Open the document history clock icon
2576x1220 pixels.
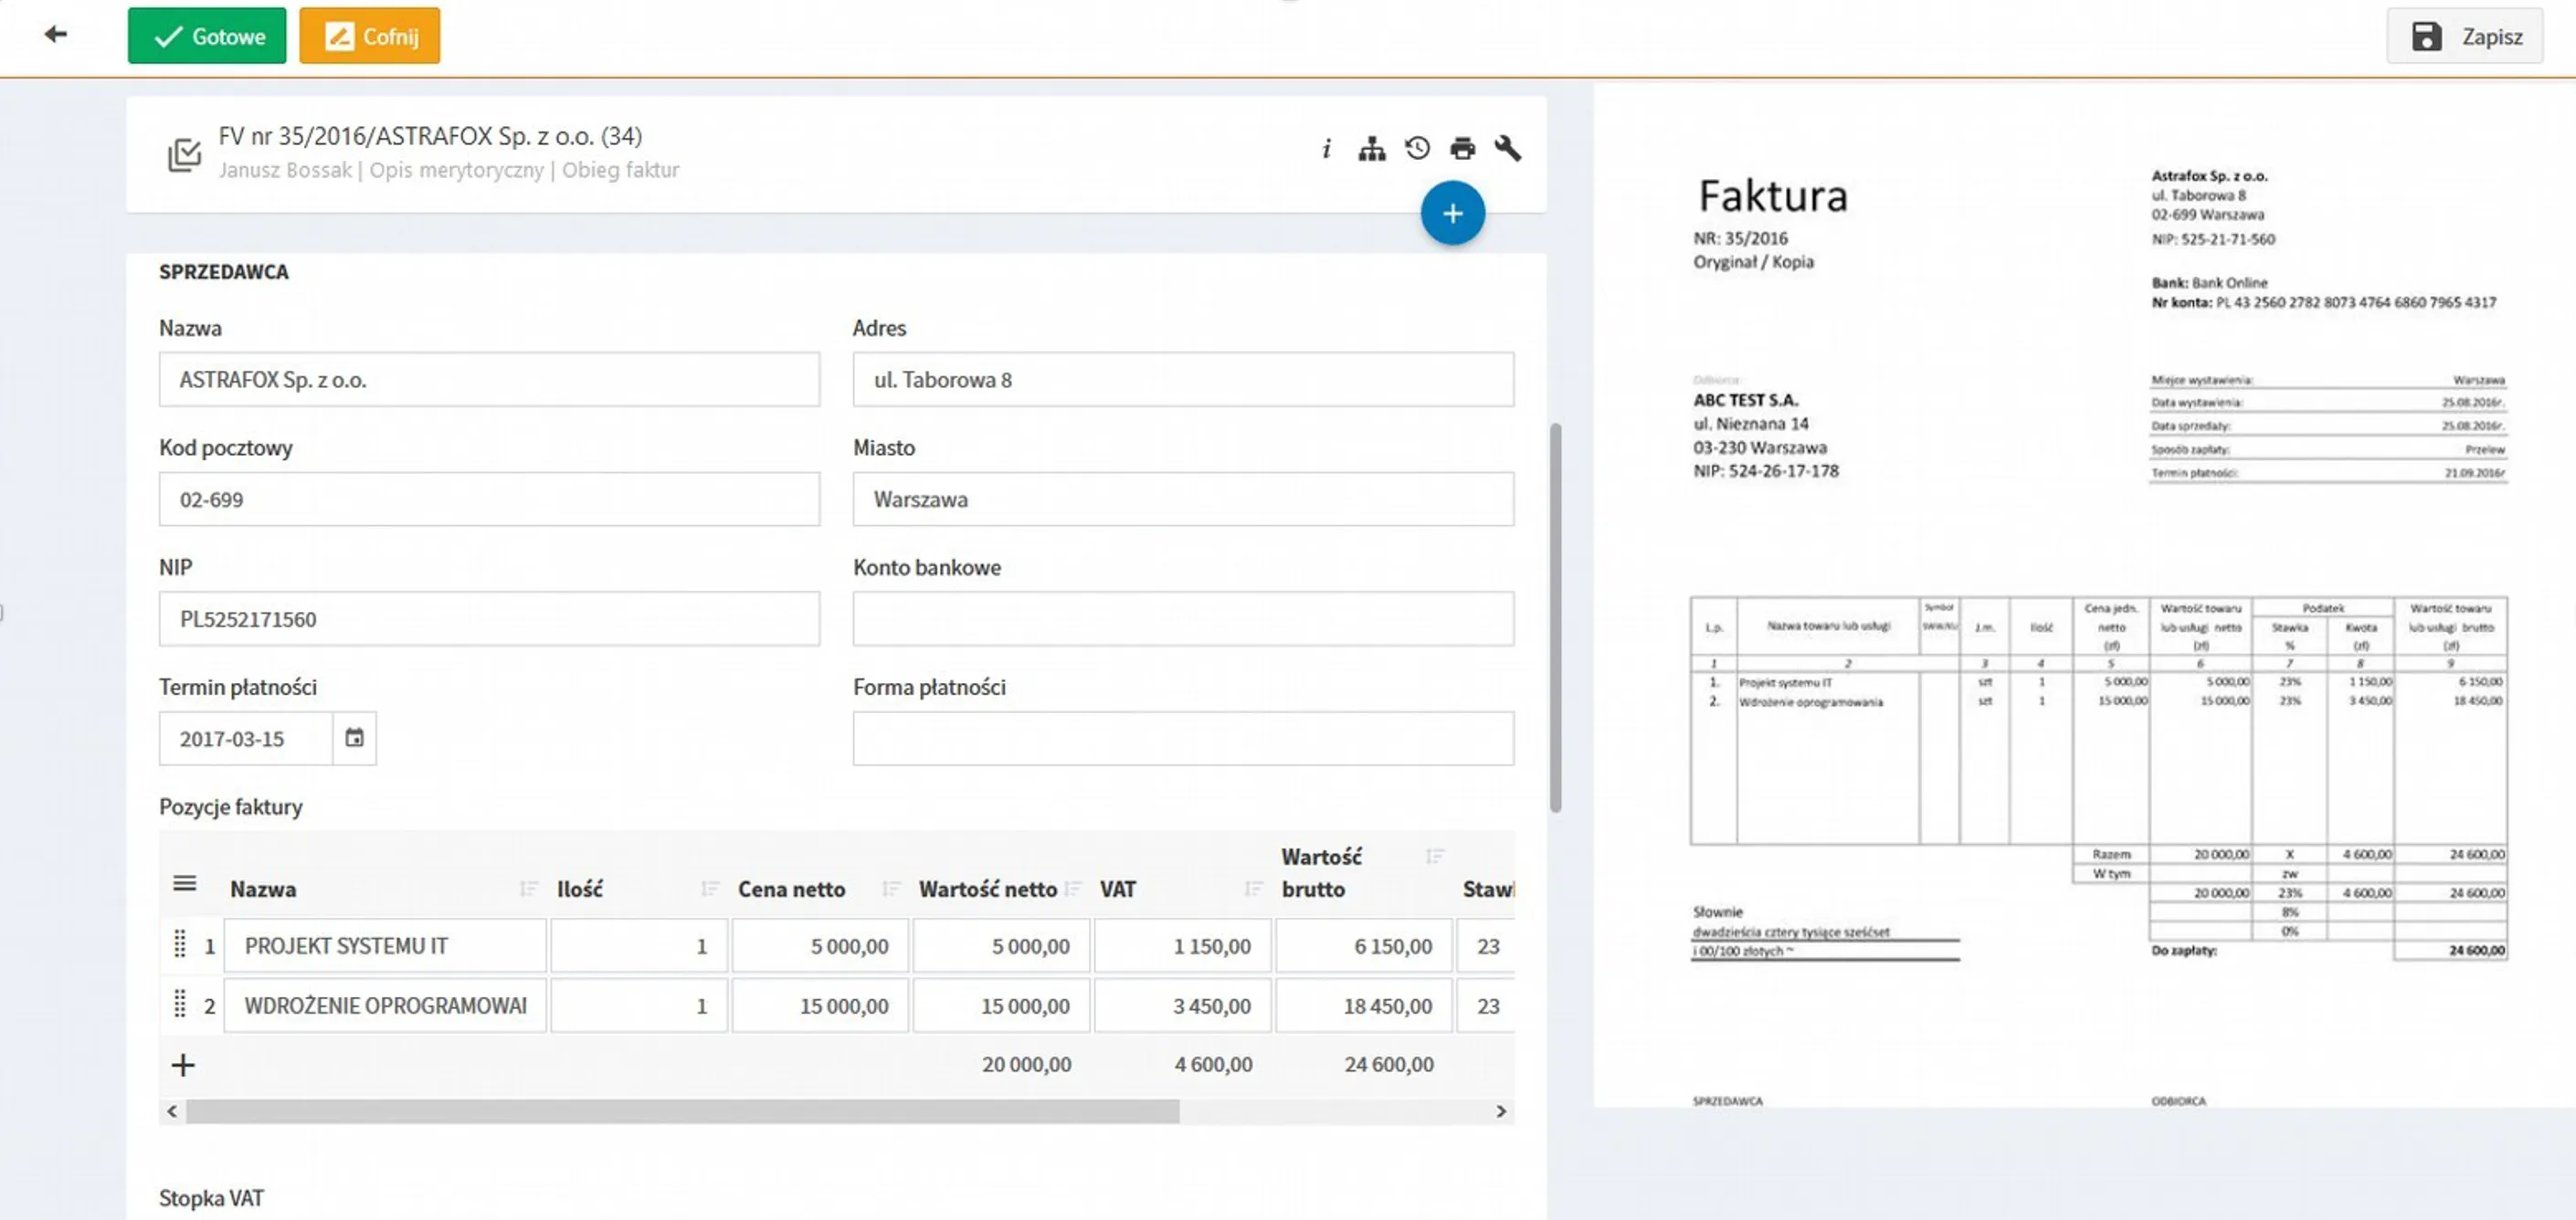1417,149
